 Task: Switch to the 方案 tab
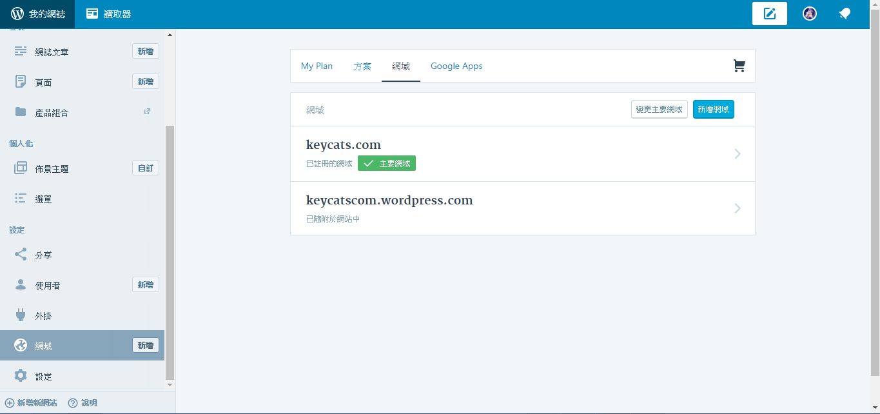362,66
